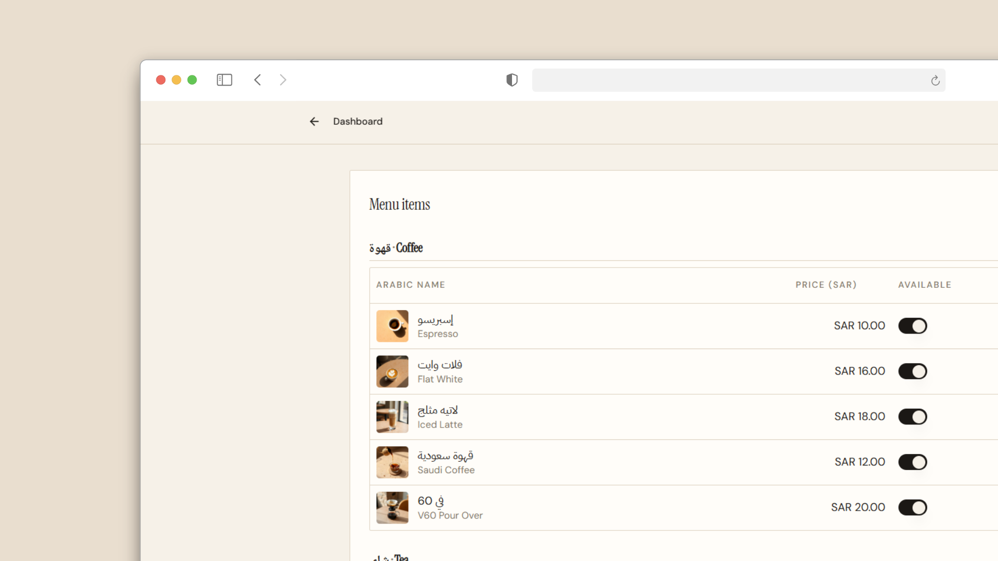Open the Dashboard link
Screen dimensions: 998x561
pyautogui.click(x=358, y=122)
